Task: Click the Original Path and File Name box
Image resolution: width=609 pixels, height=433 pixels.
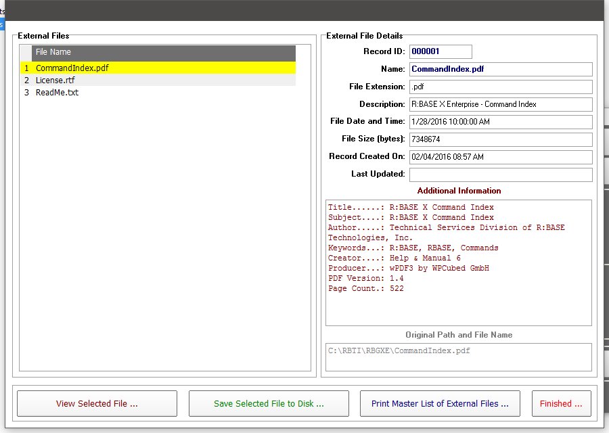Action: (458, 357)
